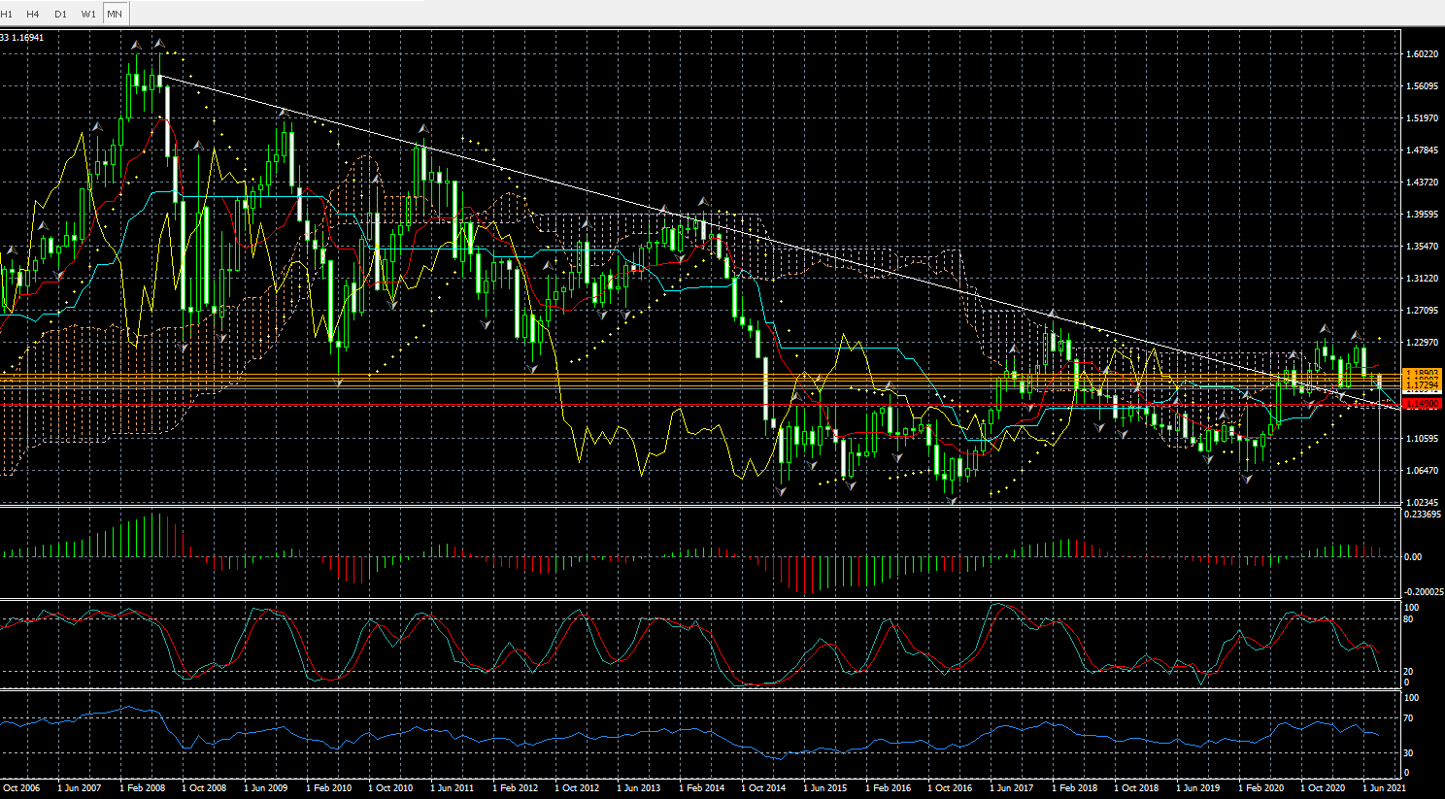The width and height of the screenshot is (1445, 799).
Task: Switch chart to H1 timeframe
Action: click(x=7, y=14)
